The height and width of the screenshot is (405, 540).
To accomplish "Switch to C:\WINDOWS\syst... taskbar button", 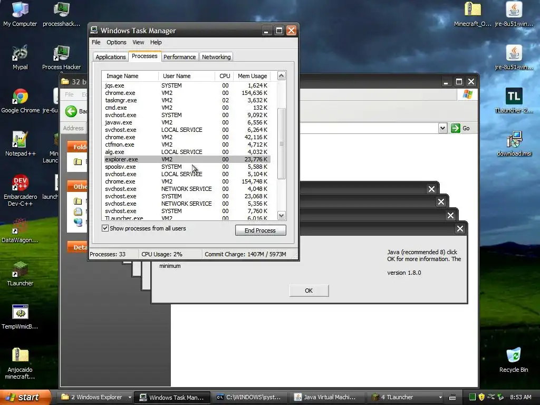I will click(249, 398).
